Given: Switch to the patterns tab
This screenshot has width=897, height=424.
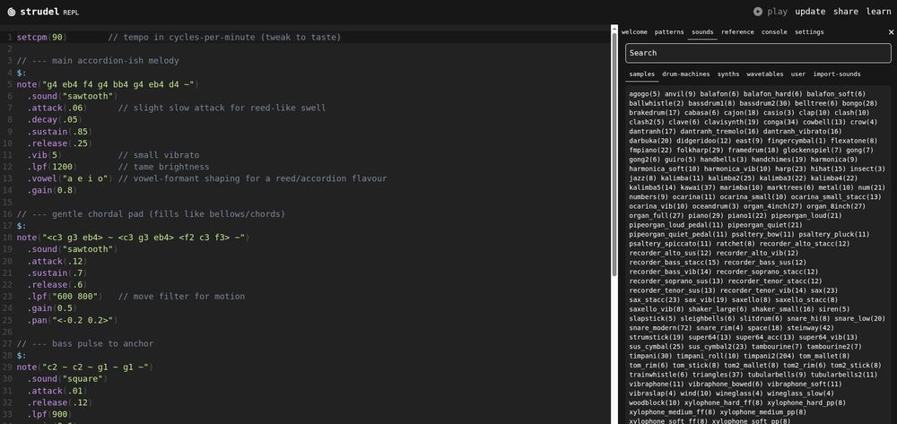Looking at the screenshot, I should pos(669,32).
